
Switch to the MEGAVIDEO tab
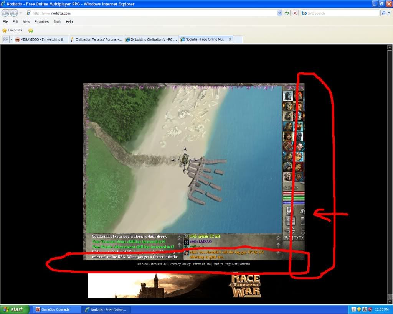(x=41, y=39)
